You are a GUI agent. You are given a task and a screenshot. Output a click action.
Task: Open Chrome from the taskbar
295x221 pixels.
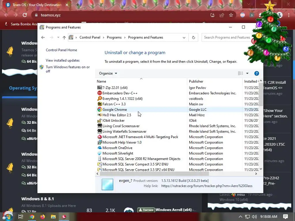click(x=32, y=217)
